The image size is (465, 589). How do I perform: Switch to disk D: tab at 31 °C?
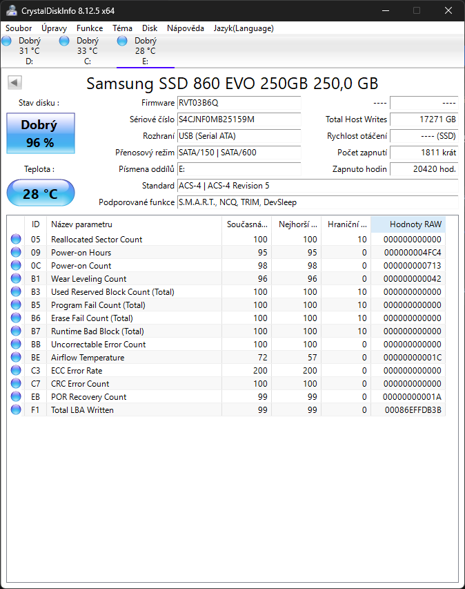point(30,50)
